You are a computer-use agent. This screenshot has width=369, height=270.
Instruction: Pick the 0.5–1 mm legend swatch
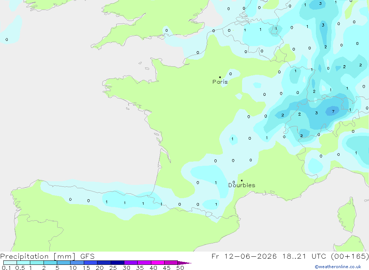[x=23, y=263]
